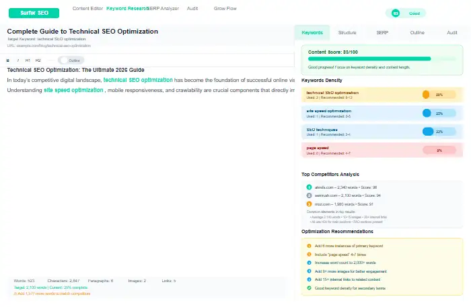Toggle the Outline switch

[71, 60]
